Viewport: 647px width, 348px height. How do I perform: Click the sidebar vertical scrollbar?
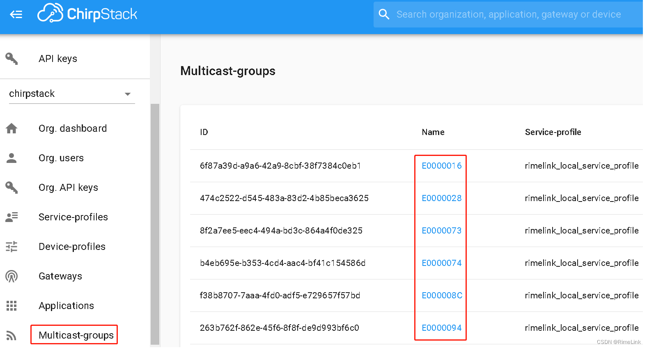tap(155, 224)
